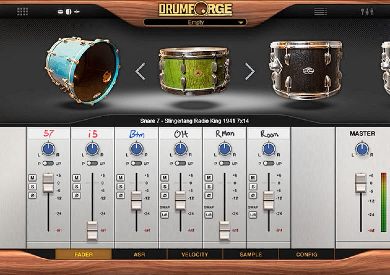Click the 57 channel pan knob
The image size is (390, 275).
pos(49,149)
